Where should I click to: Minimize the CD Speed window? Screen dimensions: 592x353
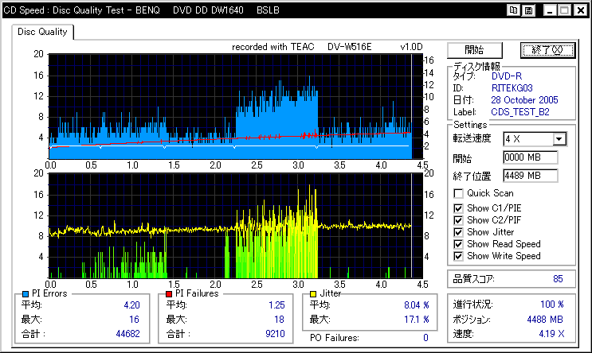point(550,10)
